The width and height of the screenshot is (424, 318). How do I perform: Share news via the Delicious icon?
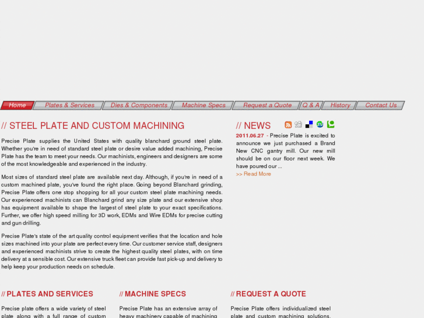pyautogui.click(x=309, y=124)
